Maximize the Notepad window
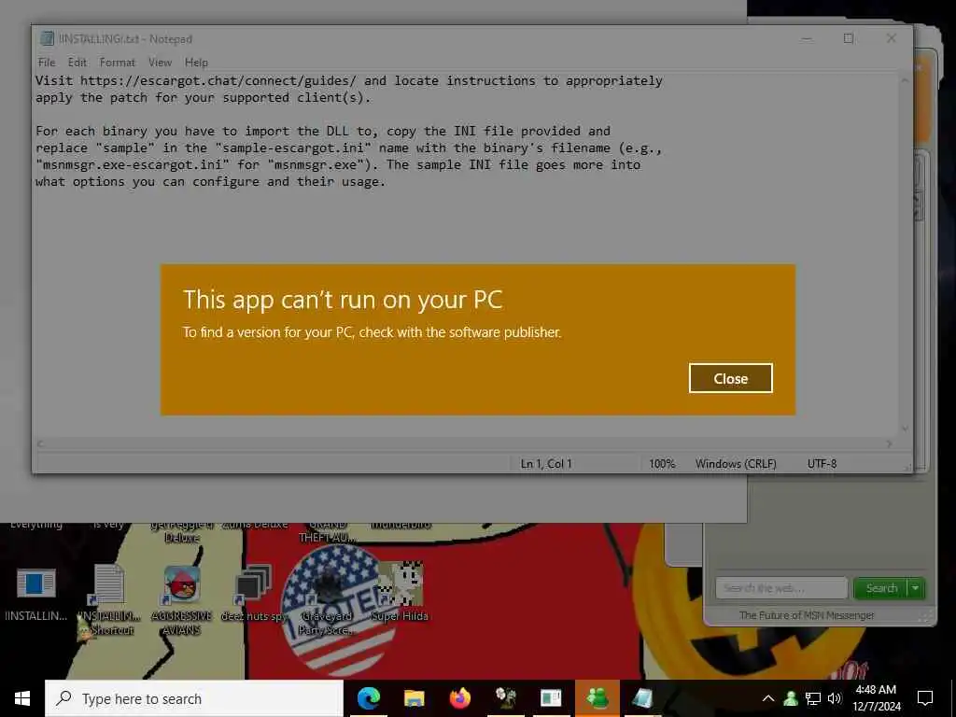 848,38
